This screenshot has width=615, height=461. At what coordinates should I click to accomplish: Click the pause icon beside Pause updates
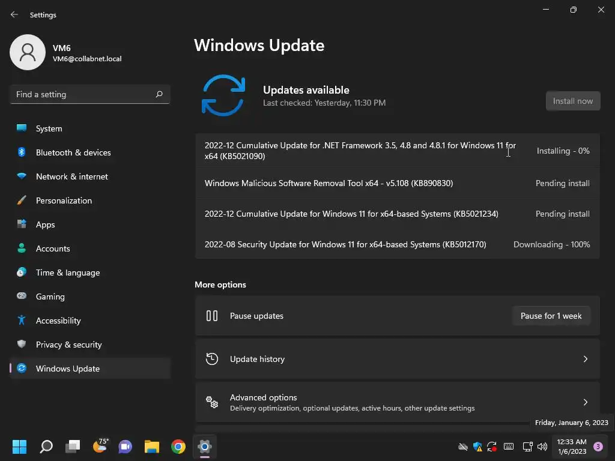tap(212, 316)
